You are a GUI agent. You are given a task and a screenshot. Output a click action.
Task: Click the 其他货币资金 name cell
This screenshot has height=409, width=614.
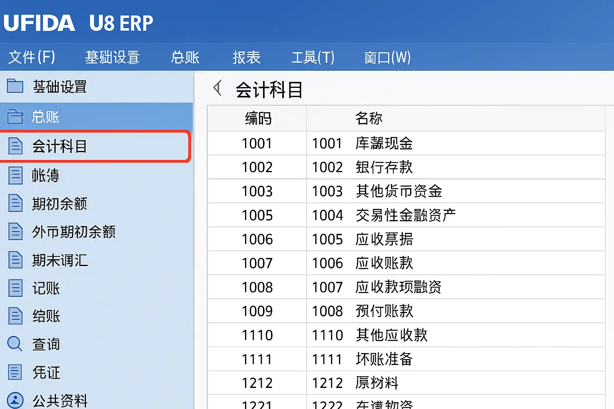(456, 191)
